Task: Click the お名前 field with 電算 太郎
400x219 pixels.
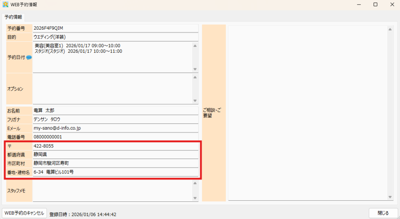Action: click(x=116, y=111)
